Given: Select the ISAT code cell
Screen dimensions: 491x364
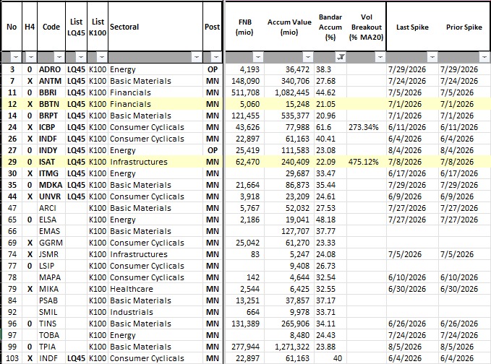Looking at the screenshot, I should tap(51, 162).
